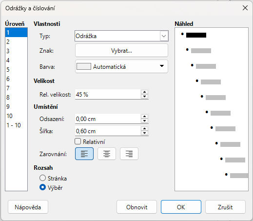
Task: Select level 5 in Úroveň list
Action: [16, 70]
